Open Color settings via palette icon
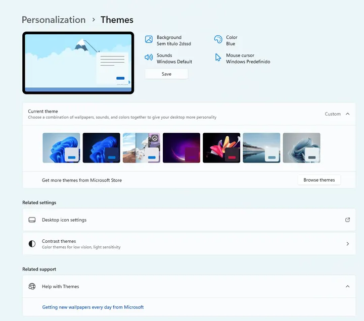This screenshot has height=321, width=364. pos(218,39)
